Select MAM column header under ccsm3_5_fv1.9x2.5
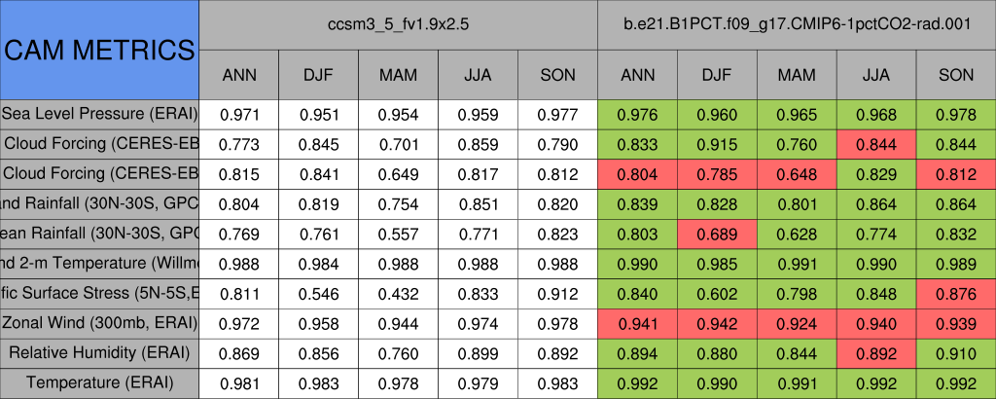The image size is (996, 399). tap(399, 75)
